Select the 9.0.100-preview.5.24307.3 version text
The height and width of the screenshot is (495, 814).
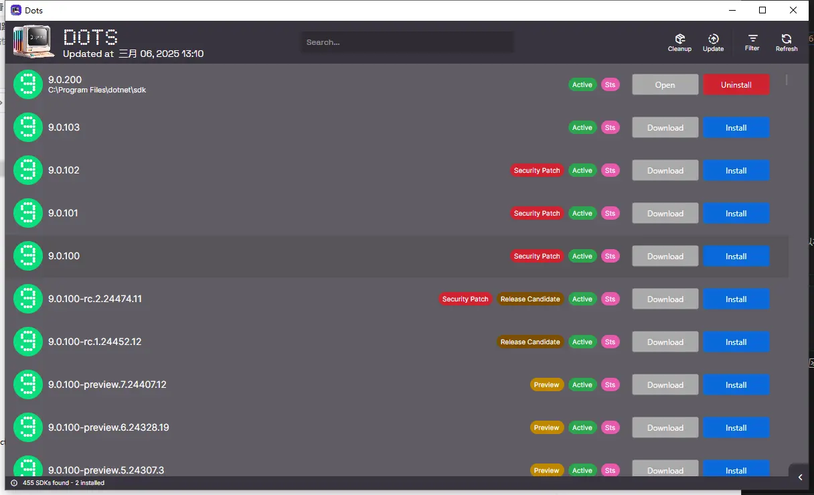[106, 470]
